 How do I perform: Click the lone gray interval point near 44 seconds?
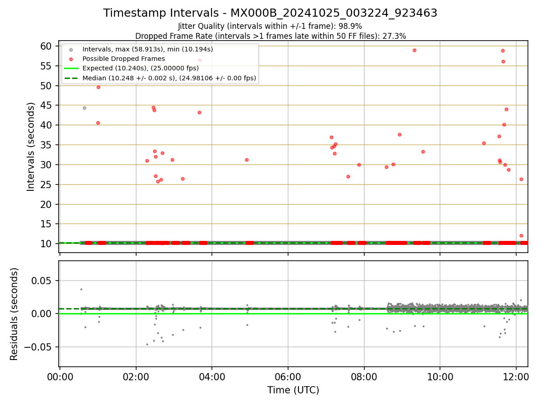[x=84, y=108]
